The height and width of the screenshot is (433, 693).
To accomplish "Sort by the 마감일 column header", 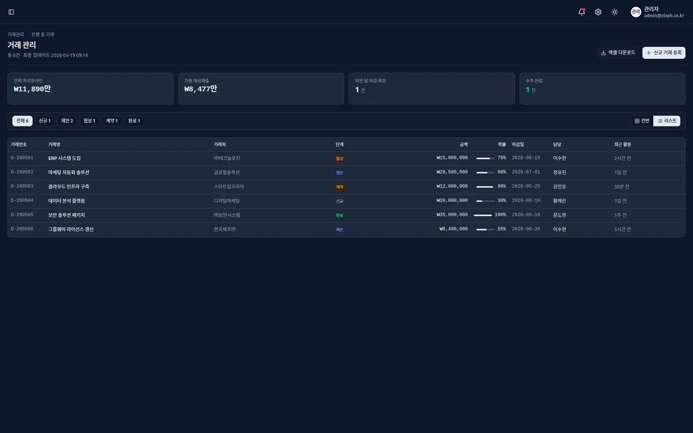I will coord(518,145).
